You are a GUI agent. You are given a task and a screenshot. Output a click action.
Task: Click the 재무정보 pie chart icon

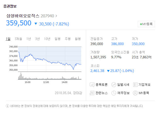114,93
